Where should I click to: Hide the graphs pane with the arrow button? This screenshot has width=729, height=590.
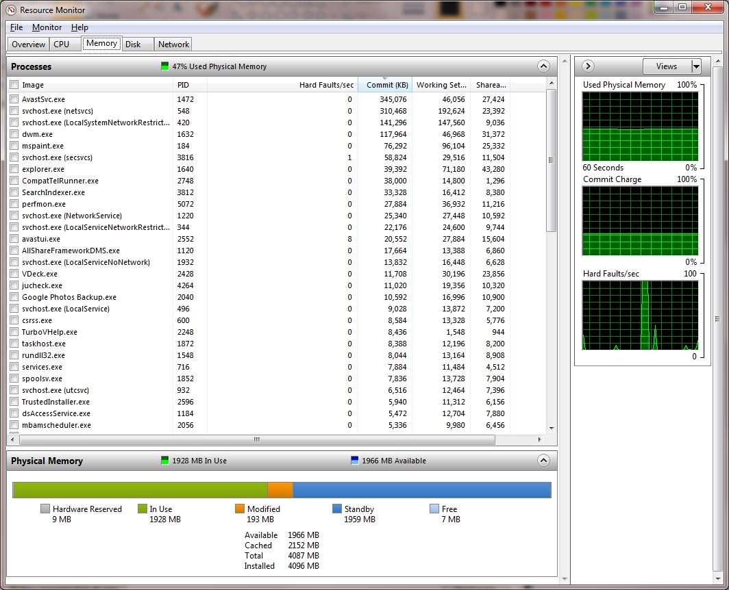(x=588, y=66)
